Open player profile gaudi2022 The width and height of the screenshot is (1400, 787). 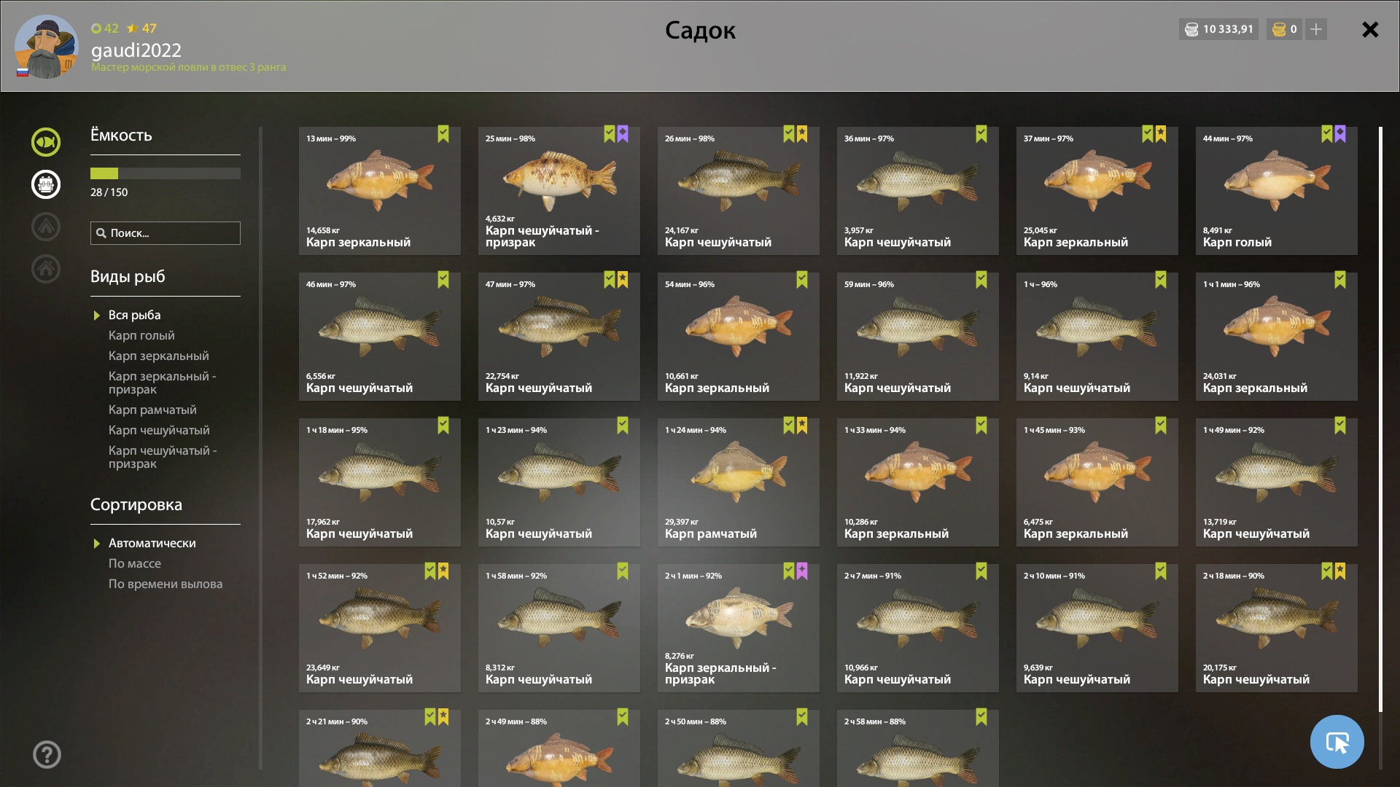pyautogui.click(x=136, y=50)
